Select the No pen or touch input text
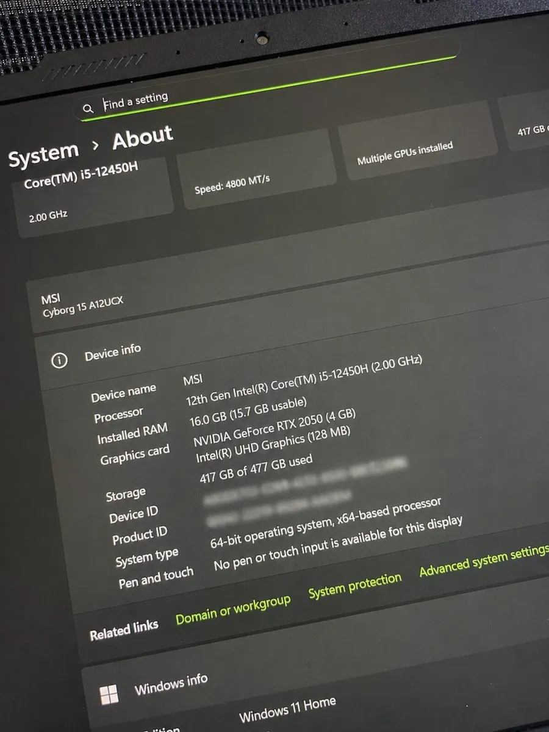This screenshot has height=732, width=549. click(338, 542)
